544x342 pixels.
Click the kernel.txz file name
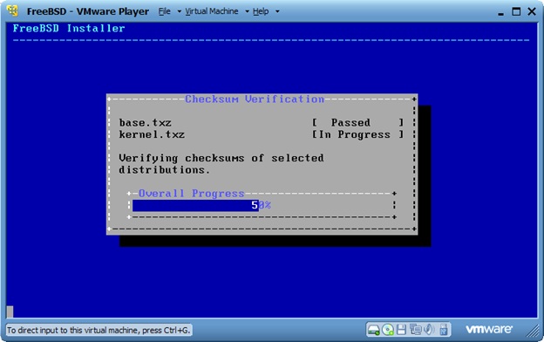pyautogui.click(x=152, y=134)
